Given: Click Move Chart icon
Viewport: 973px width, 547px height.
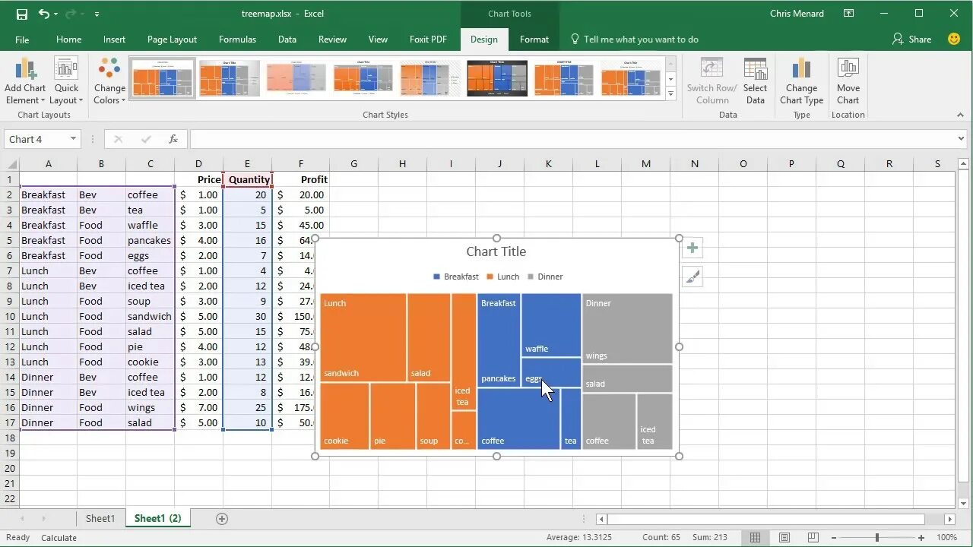Looking at the screenshot, I should pyautogui.click(x=848, y=81).
